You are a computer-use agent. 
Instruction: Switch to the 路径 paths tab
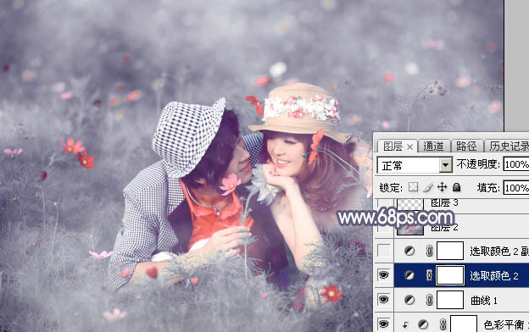(x=466, y=146)
